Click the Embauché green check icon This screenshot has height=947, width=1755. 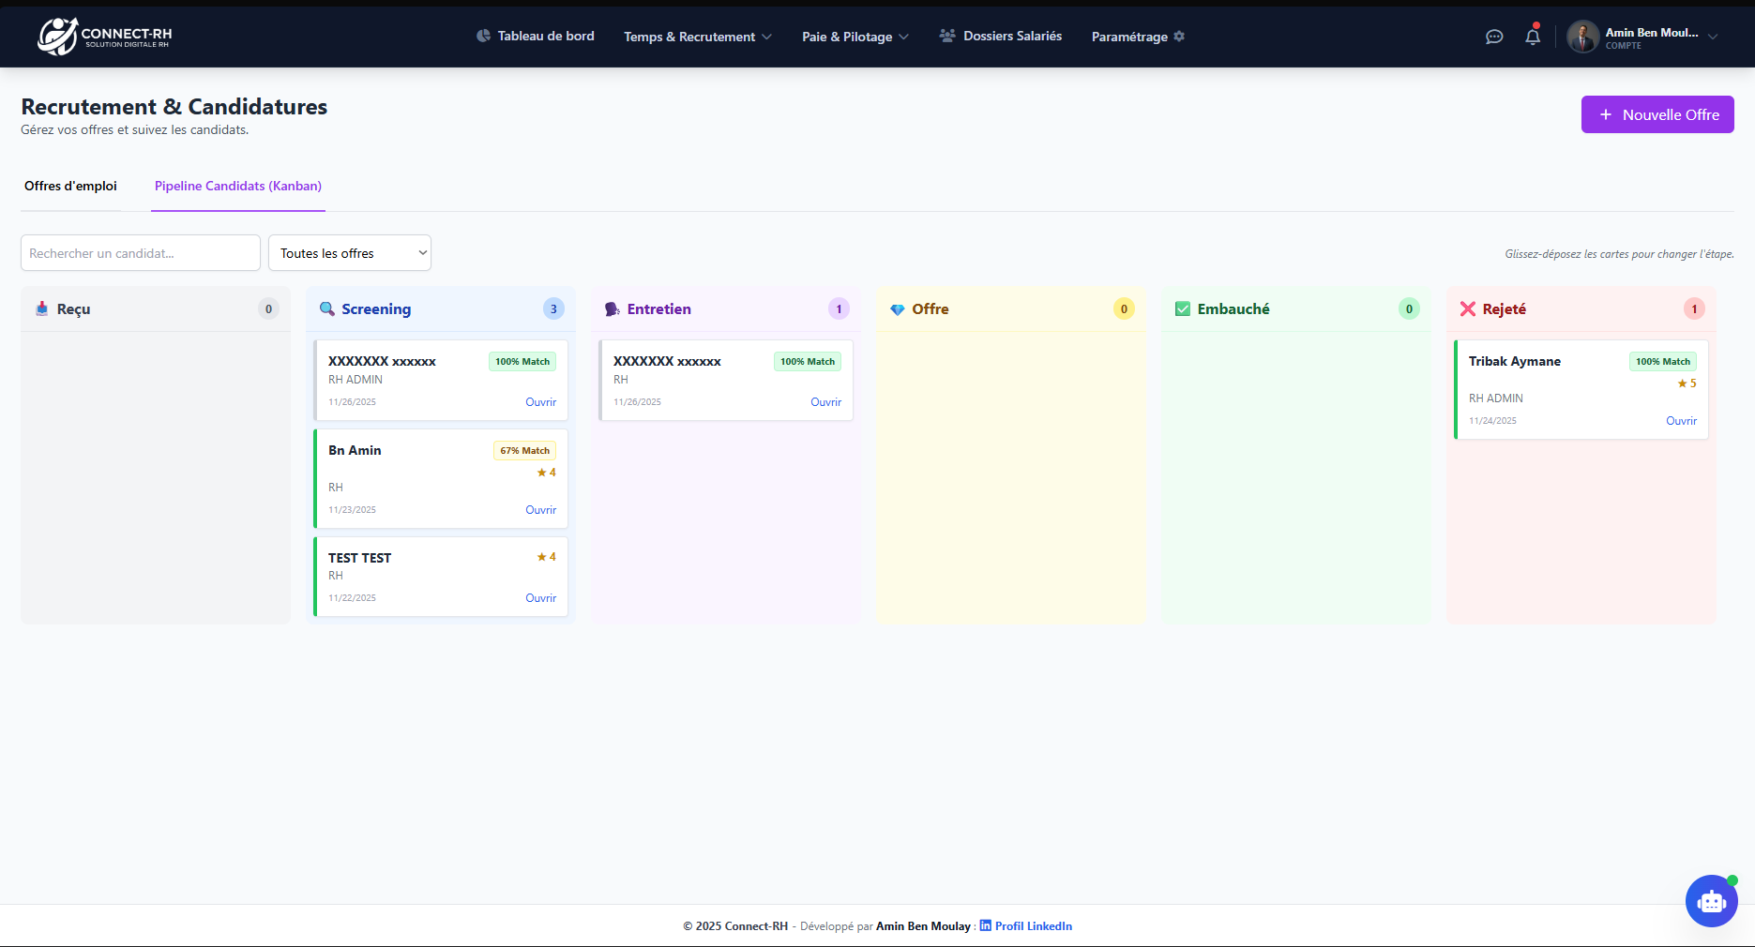(x=1183, y=309)
